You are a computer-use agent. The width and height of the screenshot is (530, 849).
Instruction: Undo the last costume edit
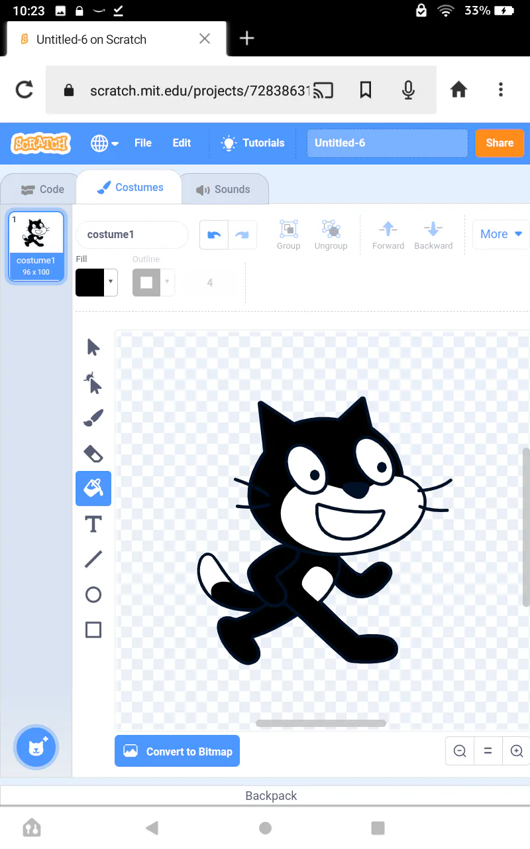pos(214,235)
